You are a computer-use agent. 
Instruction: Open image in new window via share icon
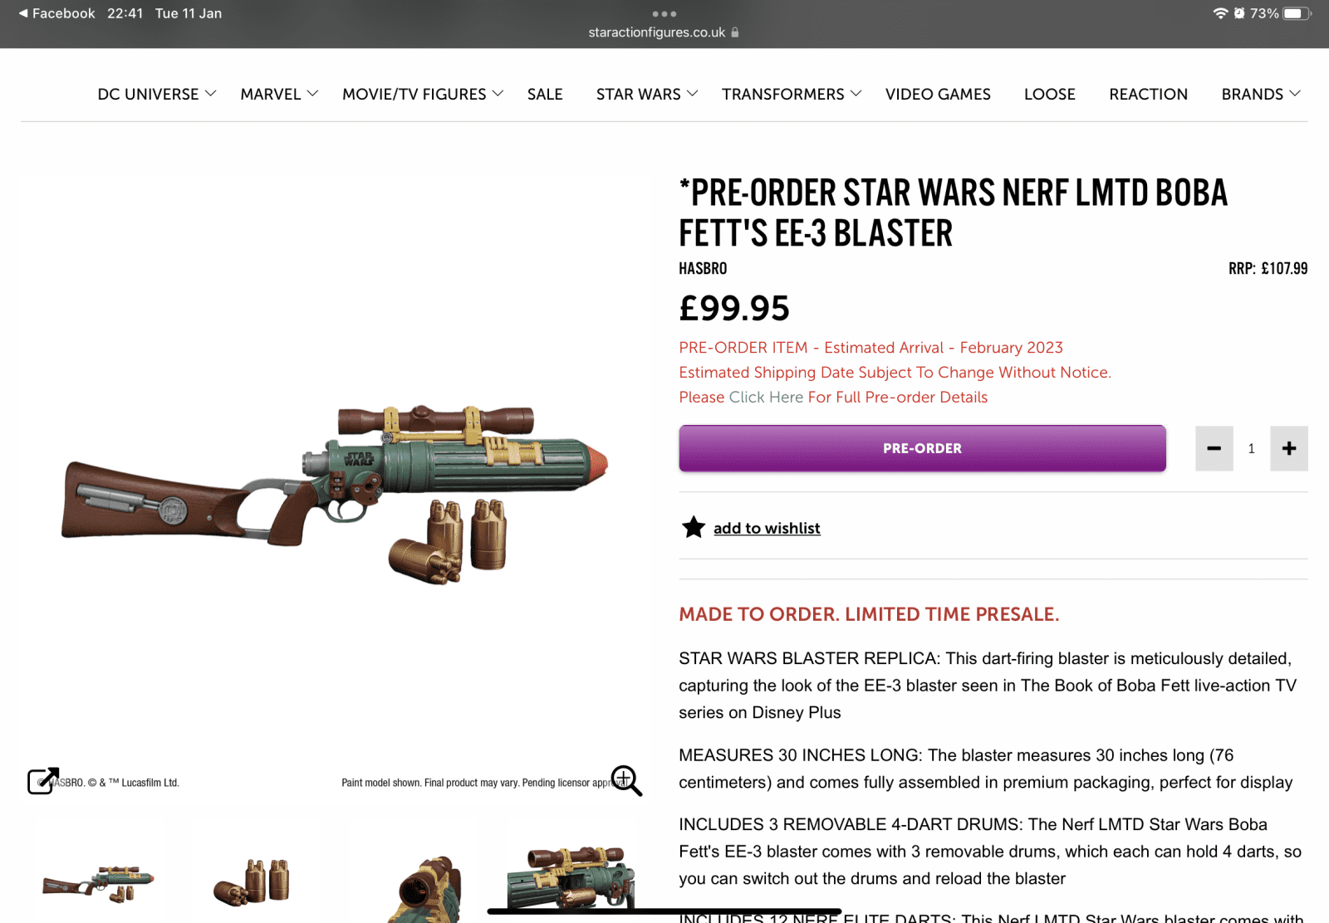tap(43, 780)
